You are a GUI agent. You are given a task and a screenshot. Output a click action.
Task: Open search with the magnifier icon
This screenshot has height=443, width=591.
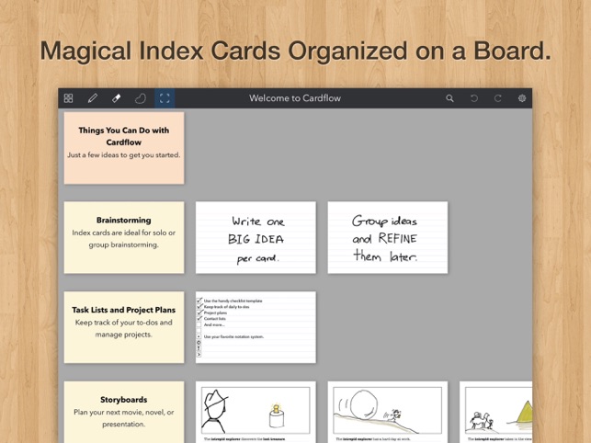point(449,98)
